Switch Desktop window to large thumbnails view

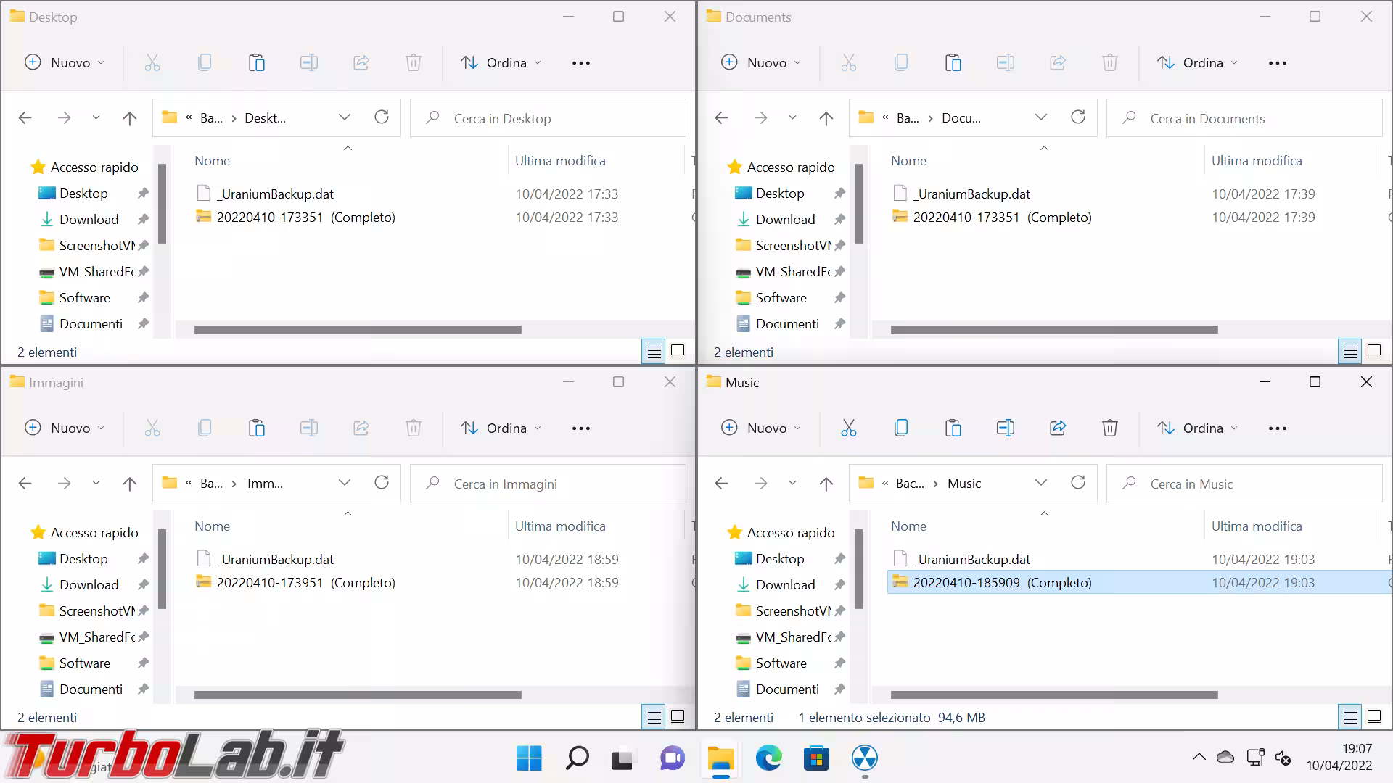click(x=678, y=352)
